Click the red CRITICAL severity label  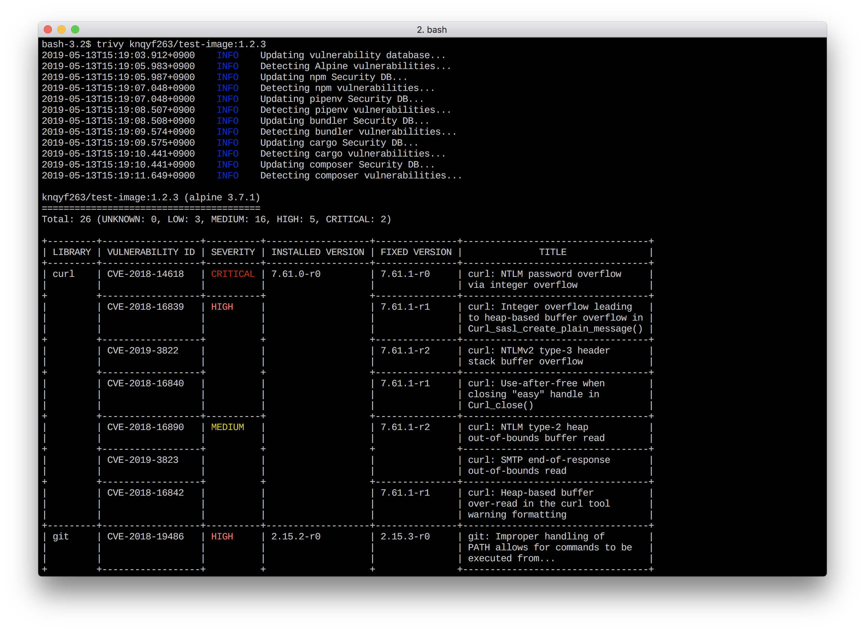tap(232, 274)
